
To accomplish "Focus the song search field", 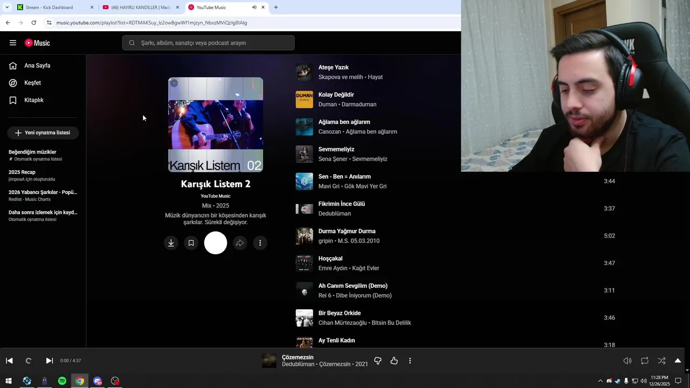I will (x=208, y=43).
